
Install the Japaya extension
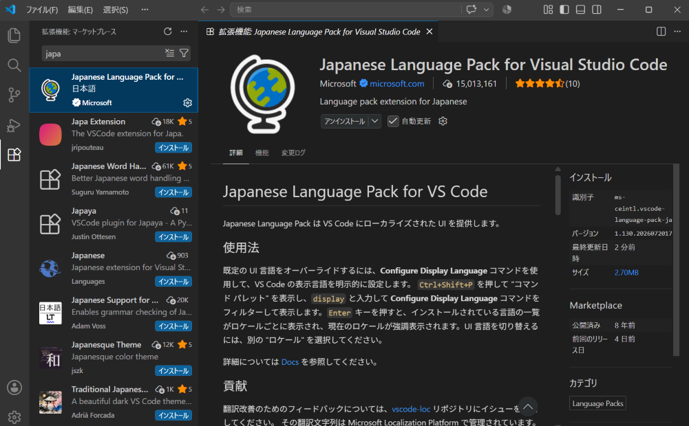coord(173,237)
